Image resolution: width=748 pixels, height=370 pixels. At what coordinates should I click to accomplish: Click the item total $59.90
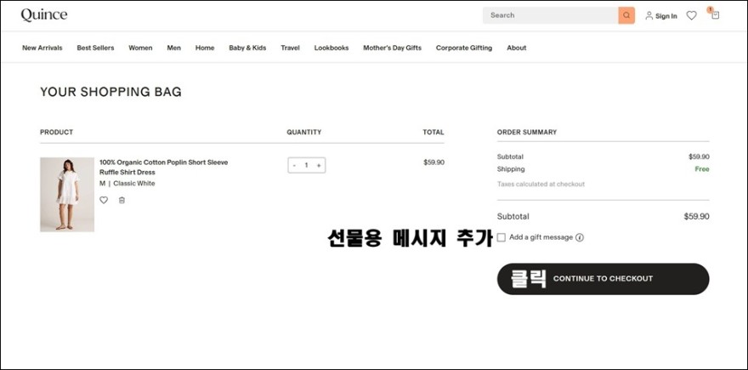point(433,162)
